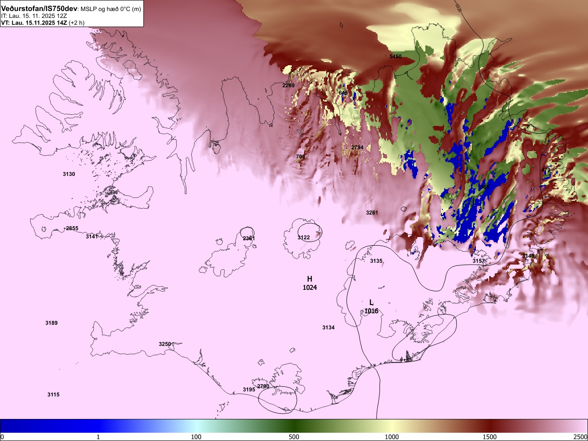Click the legend tick label 1000

point(392,437)
